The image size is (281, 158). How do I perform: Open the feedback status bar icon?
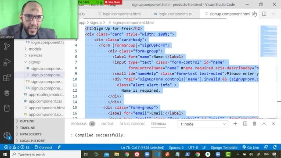[x=266, y=147]
